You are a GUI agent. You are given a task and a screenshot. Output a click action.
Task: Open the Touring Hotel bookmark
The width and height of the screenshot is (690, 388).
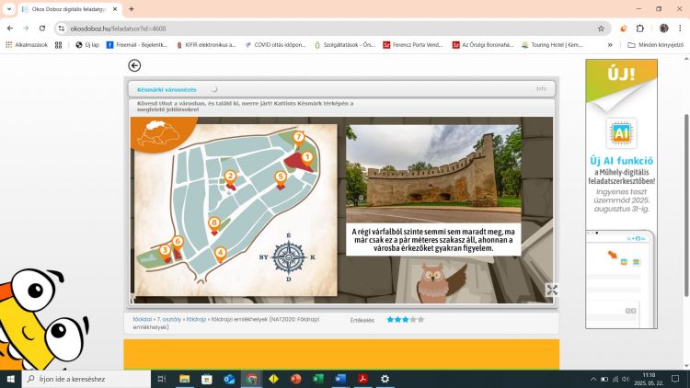(551, 44)
